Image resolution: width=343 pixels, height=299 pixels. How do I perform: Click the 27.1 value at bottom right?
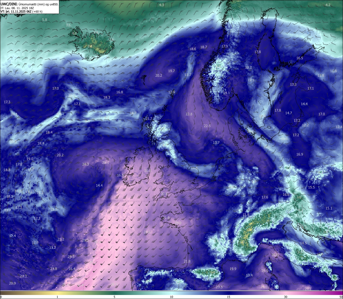click(308, 289)
